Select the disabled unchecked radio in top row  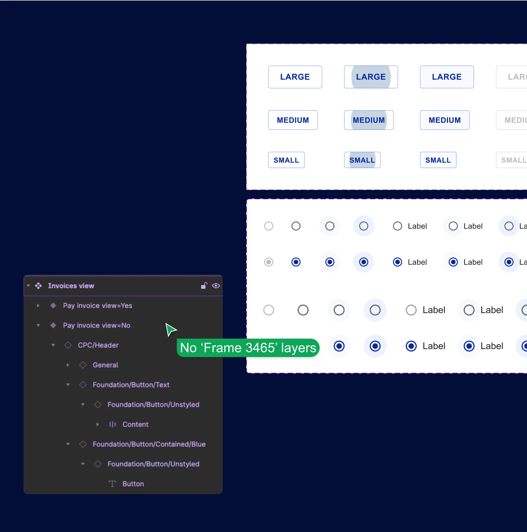(269, 226)
